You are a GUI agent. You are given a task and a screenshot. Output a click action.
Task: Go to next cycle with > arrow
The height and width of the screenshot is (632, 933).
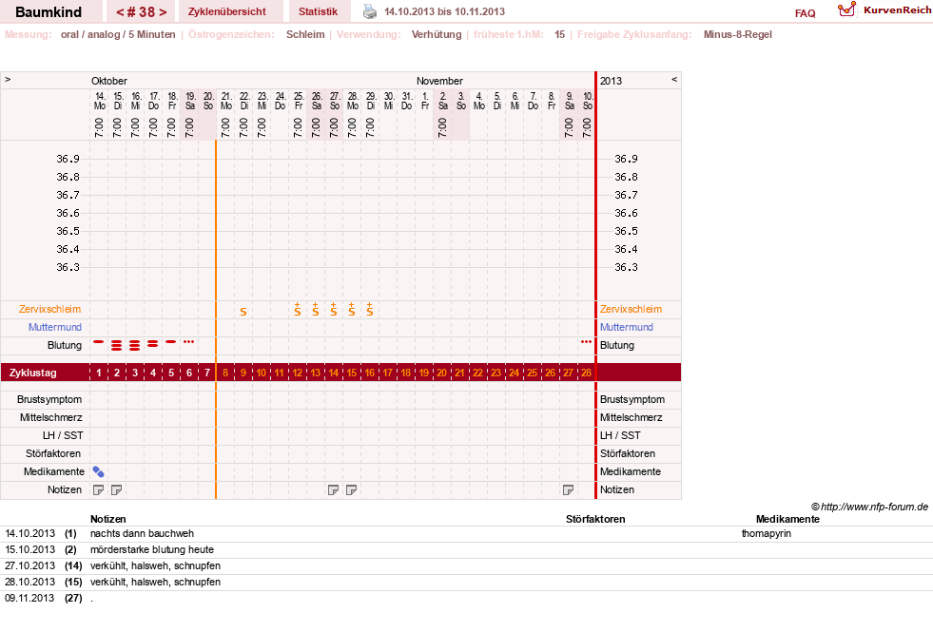click(163, 12)
